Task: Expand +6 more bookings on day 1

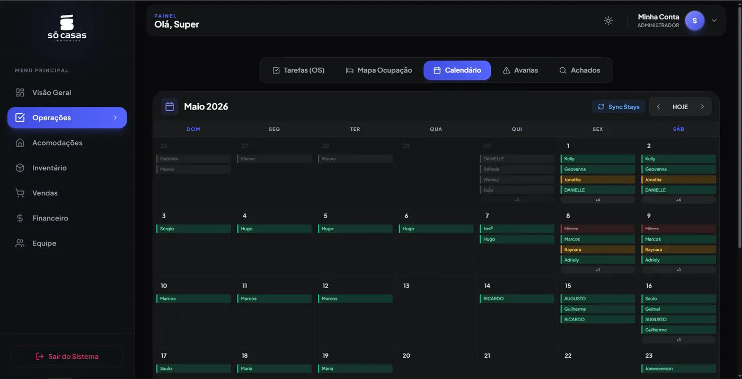Action: [598, 200]
